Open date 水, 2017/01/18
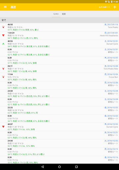 (111, 25)
